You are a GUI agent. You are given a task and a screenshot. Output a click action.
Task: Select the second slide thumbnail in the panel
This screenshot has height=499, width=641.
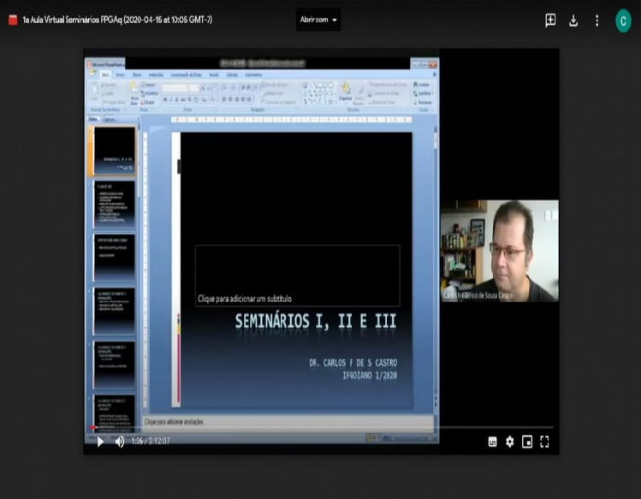tap(114, 204)
